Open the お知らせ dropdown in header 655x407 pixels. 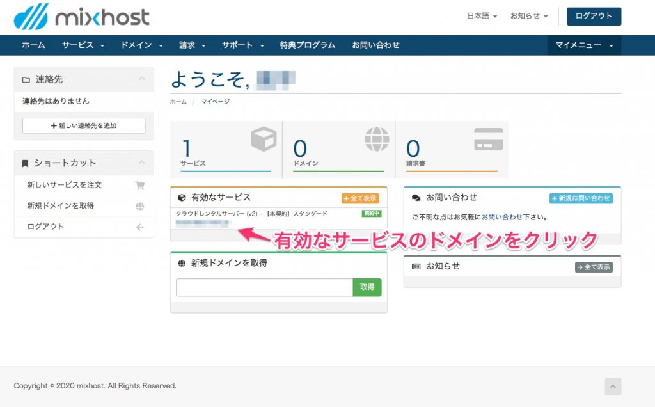pyautogui.click(x=528, y=16)
